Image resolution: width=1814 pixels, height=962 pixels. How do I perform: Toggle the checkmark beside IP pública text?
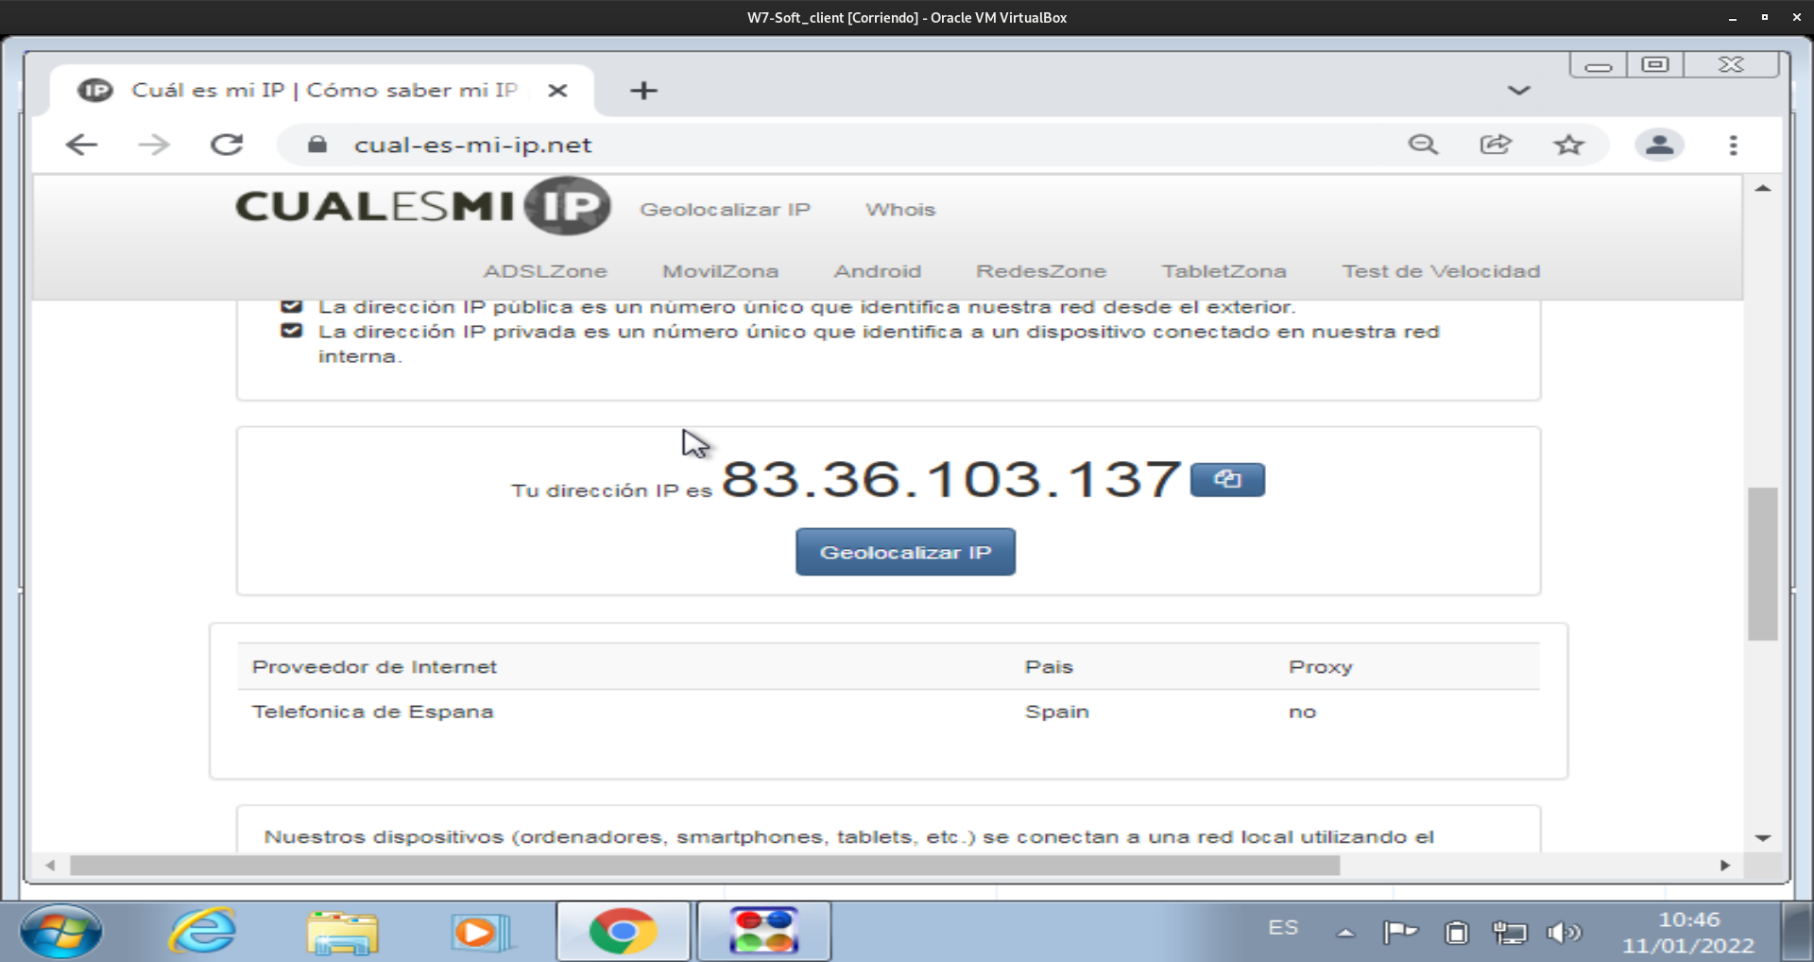click(291, 304)
